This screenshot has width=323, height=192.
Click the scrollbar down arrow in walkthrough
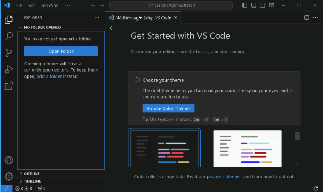(297, 164)
